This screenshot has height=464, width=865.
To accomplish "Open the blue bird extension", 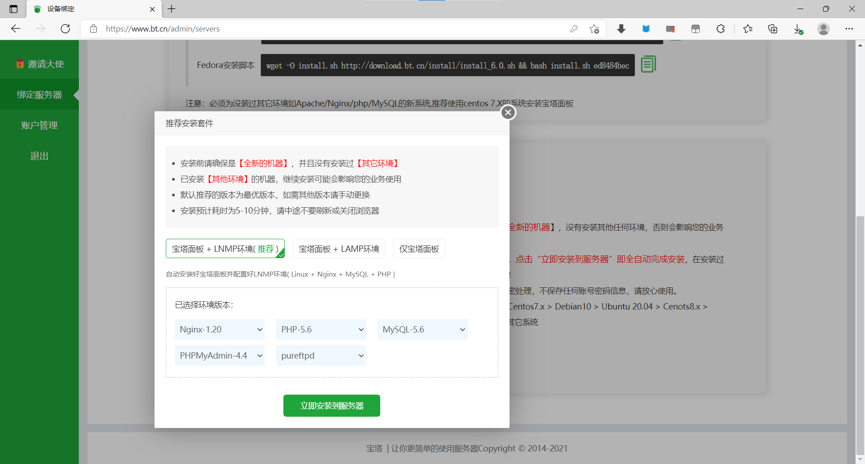I will [x=646, y=29].
